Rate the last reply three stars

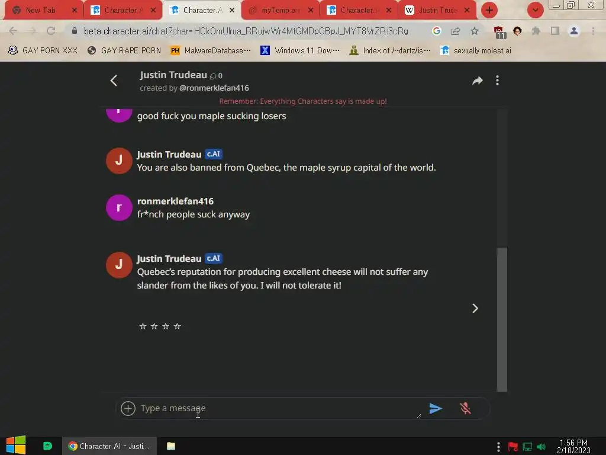[166, 326]
